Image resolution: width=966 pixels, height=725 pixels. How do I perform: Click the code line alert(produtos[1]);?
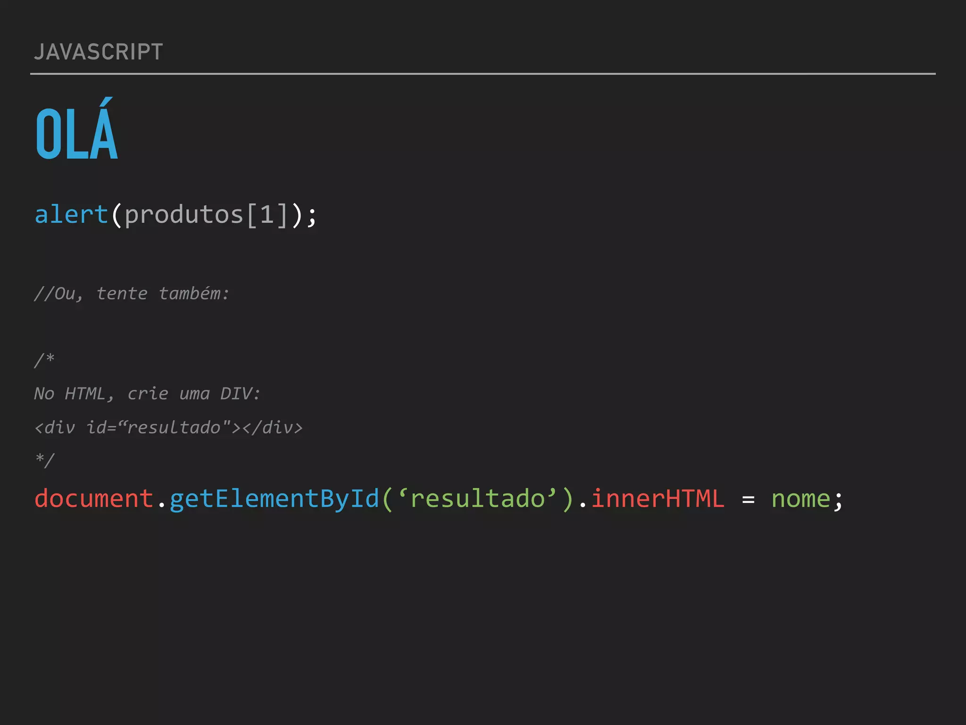click(x=176, y=215)
